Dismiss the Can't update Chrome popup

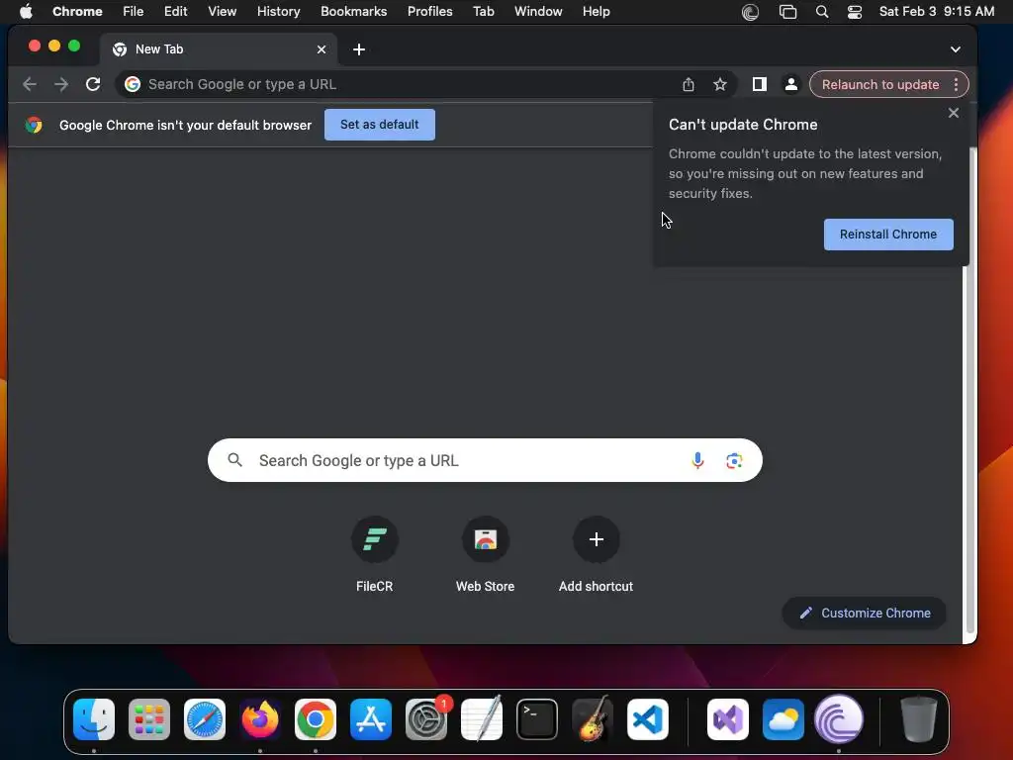tap(953, 113)
